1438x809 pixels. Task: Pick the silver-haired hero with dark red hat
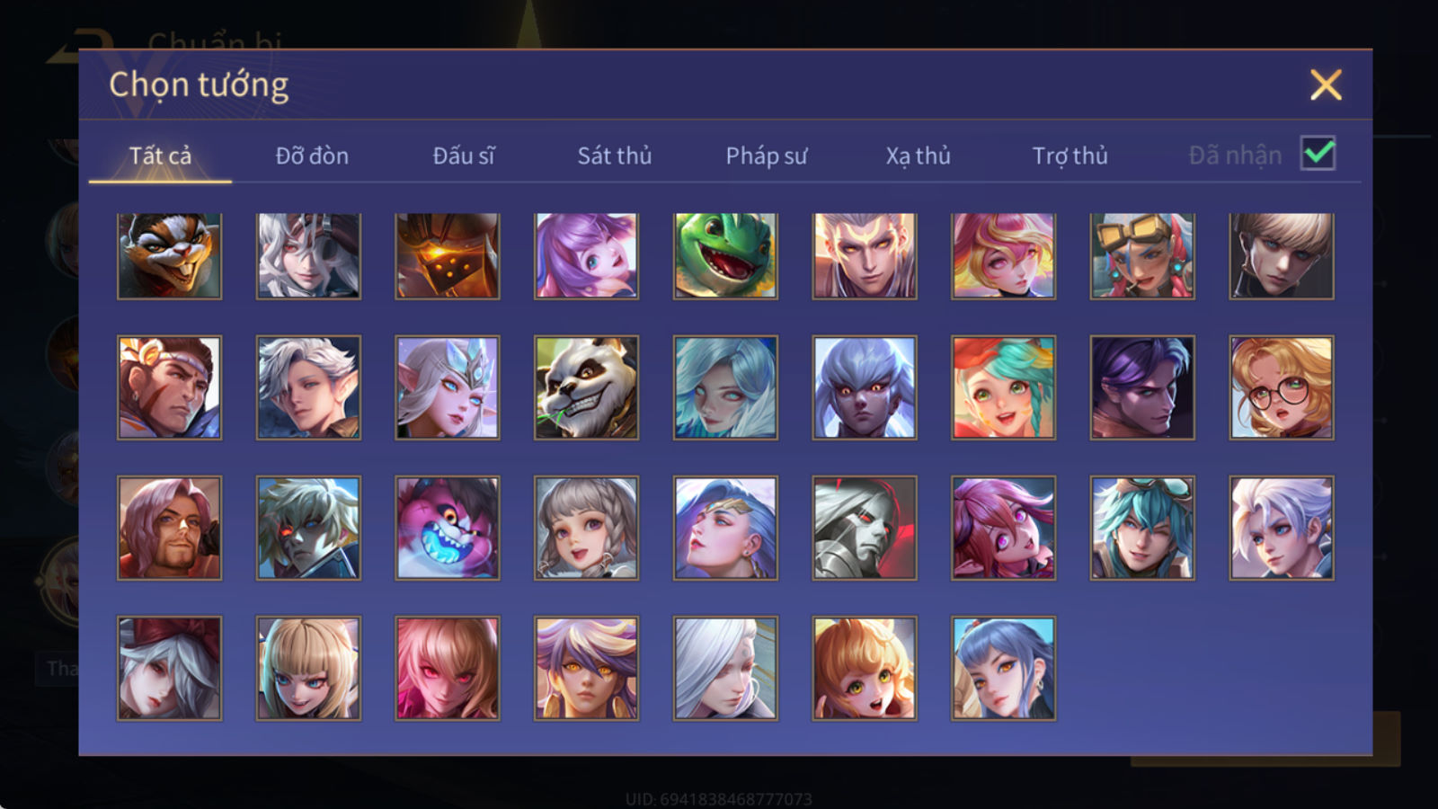tap(169, 668)
